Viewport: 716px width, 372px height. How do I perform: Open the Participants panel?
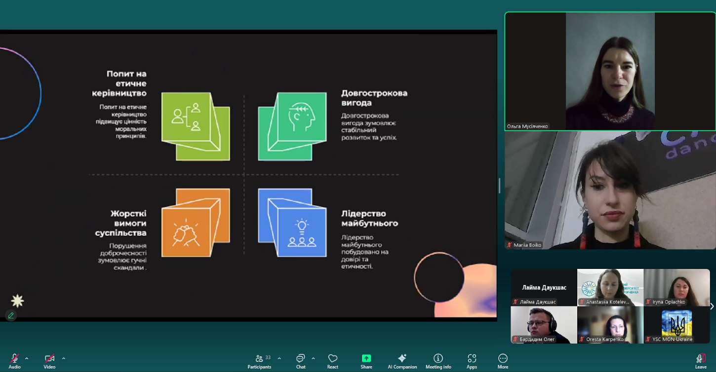click(259, 361)
